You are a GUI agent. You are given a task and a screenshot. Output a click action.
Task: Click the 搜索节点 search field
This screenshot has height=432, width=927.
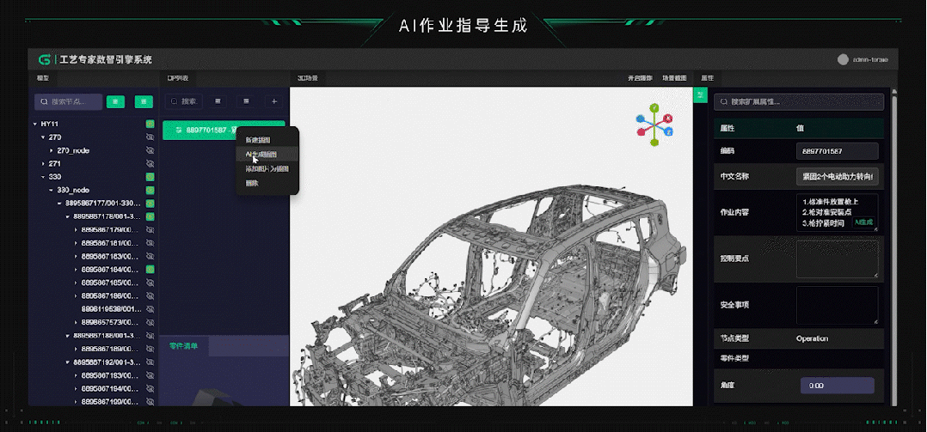[69, 101]
